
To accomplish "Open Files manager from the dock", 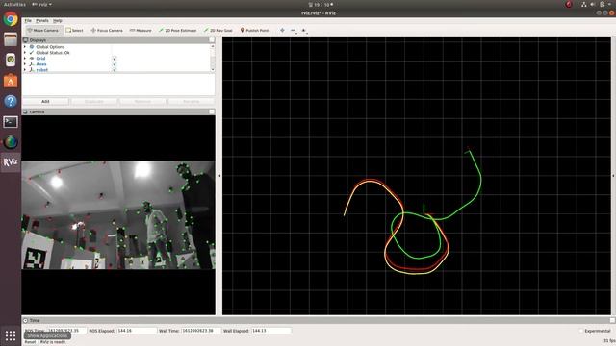I will tap(11, 39).
